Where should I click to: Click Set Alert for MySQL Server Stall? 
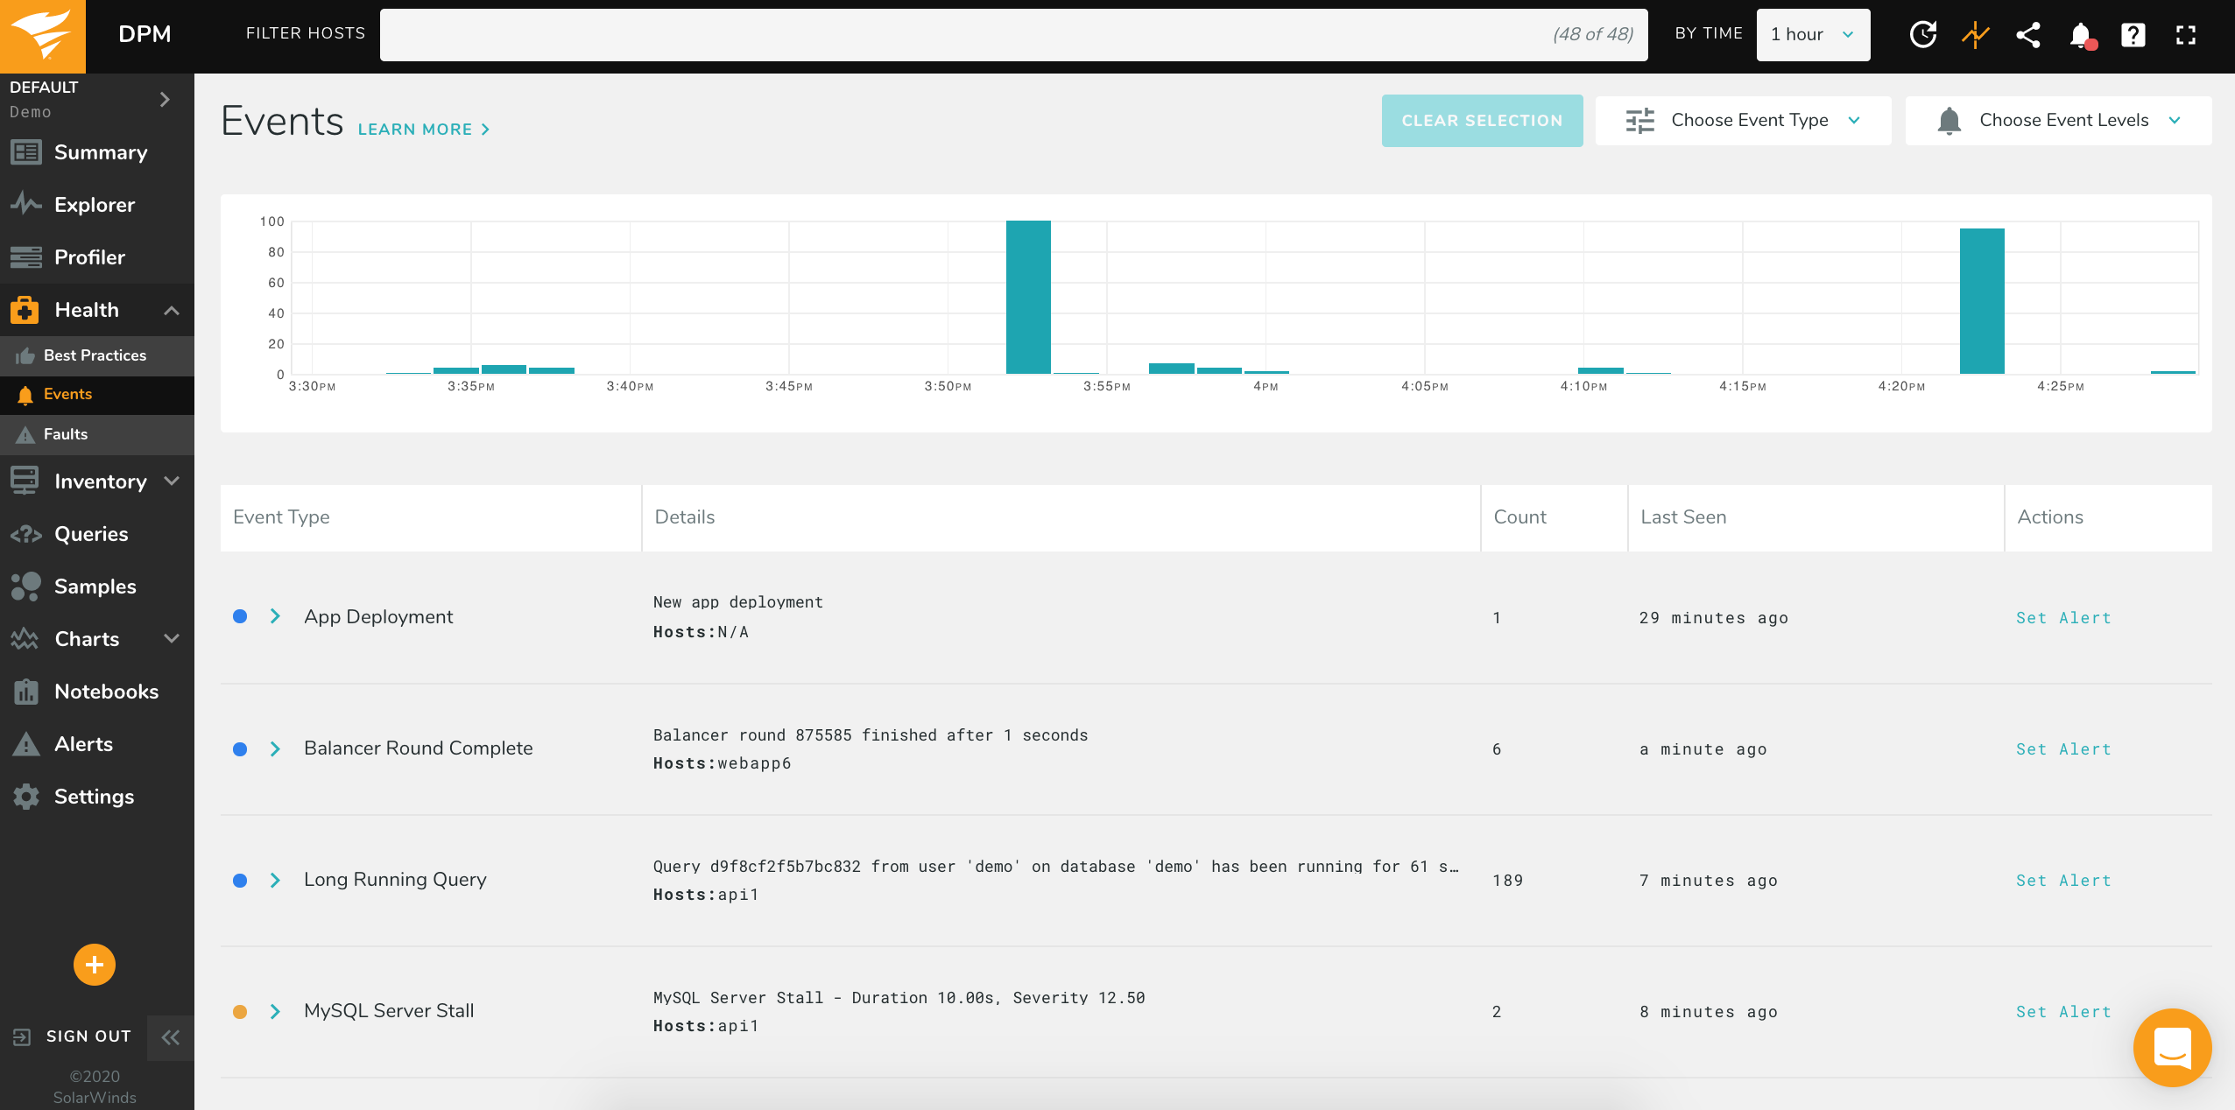pyautogui.click(x=2062, y=1012)
